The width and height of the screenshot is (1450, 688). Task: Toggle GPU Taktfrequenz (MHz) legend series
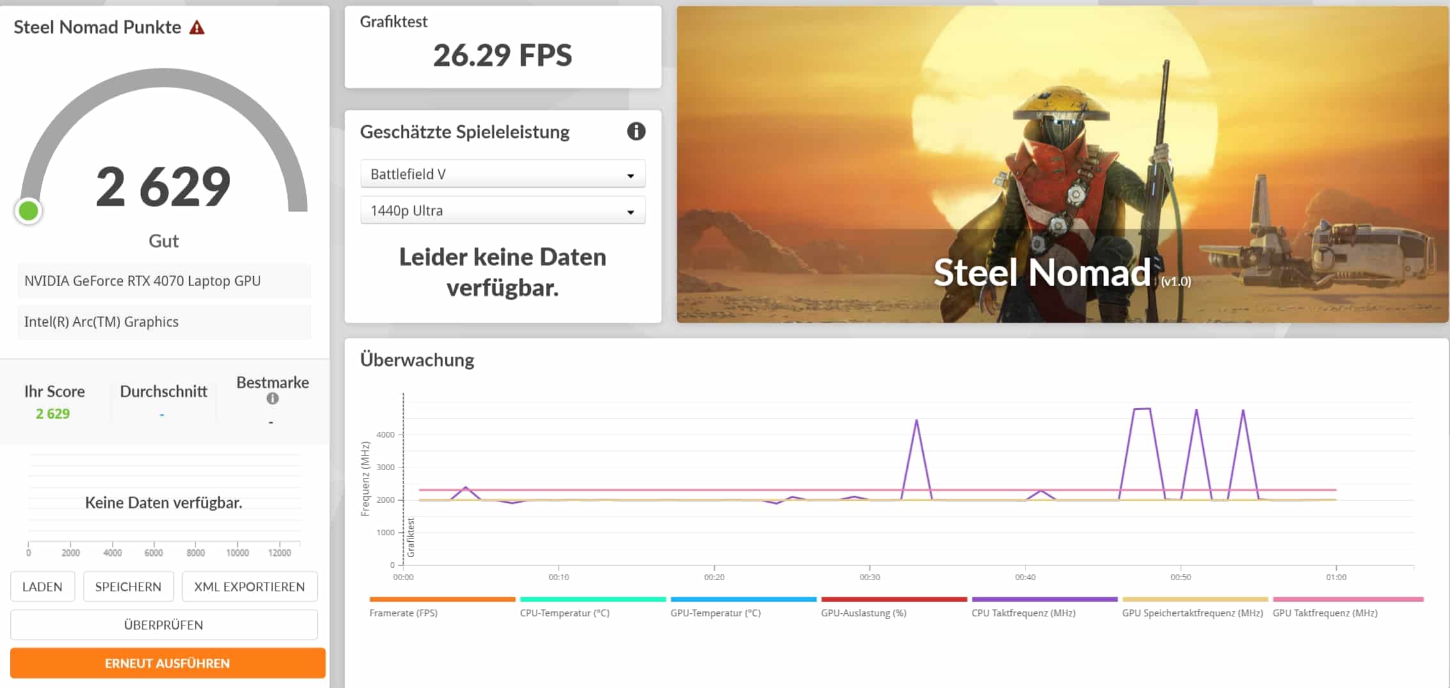[x=1325, y=613]
